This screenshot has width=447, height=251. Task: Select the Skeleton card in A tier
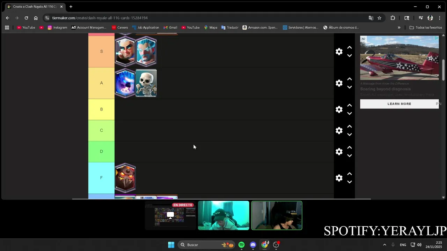(x=146, y=83)
